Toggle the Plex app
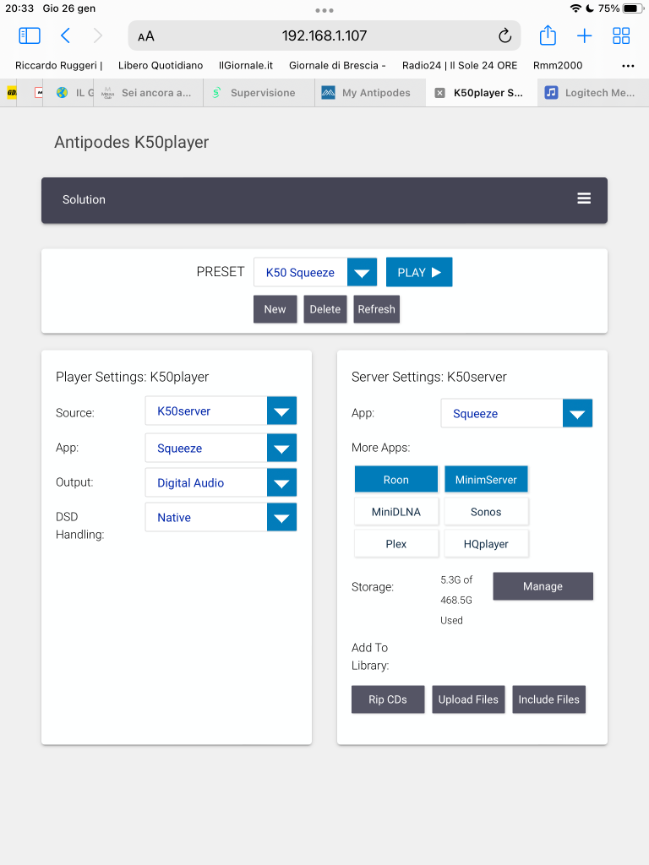Image resolution: width=649 pixels, height=865 pixels. [x=396, y=543]
